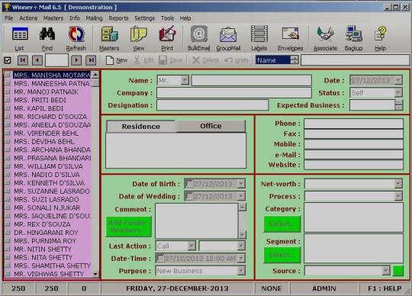The width and height of the screenshot is (412, 296).
Task: Open the Mailing menu
Action: pos(94,18)
